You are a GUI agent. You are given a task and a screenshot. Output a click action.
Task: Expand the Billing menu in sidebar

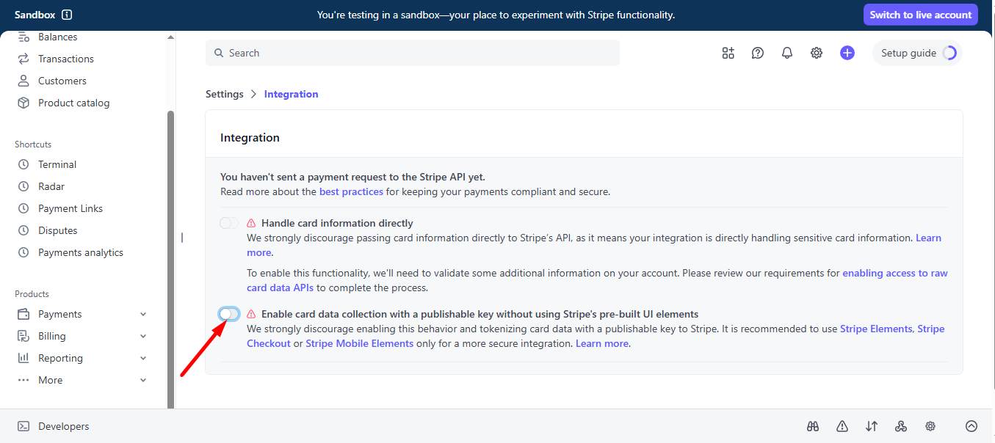point(143,336)
